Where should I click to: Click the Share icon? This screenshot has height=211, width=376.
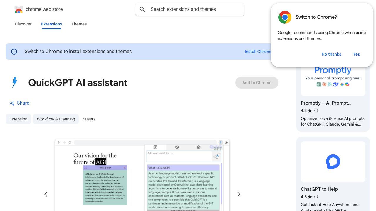click(x=12, y=103)
